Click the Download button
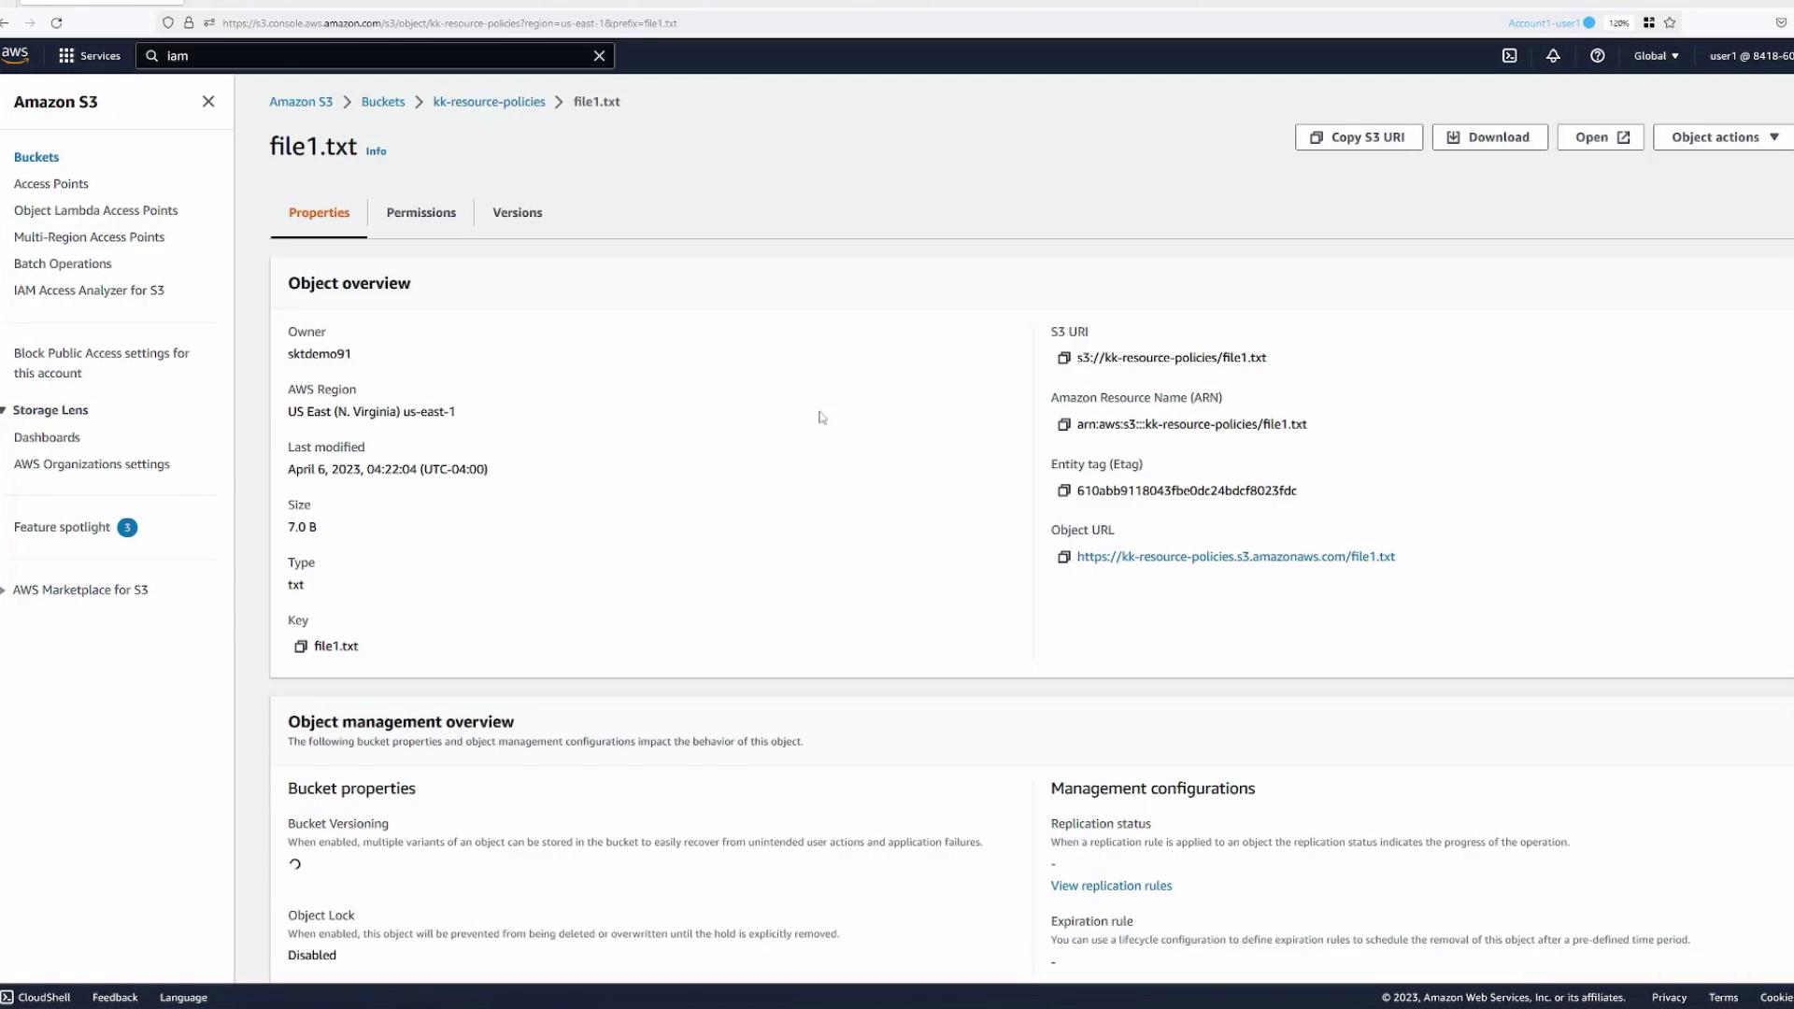This screenshot has width=1794, height=1009. (x=1489, y=137)
